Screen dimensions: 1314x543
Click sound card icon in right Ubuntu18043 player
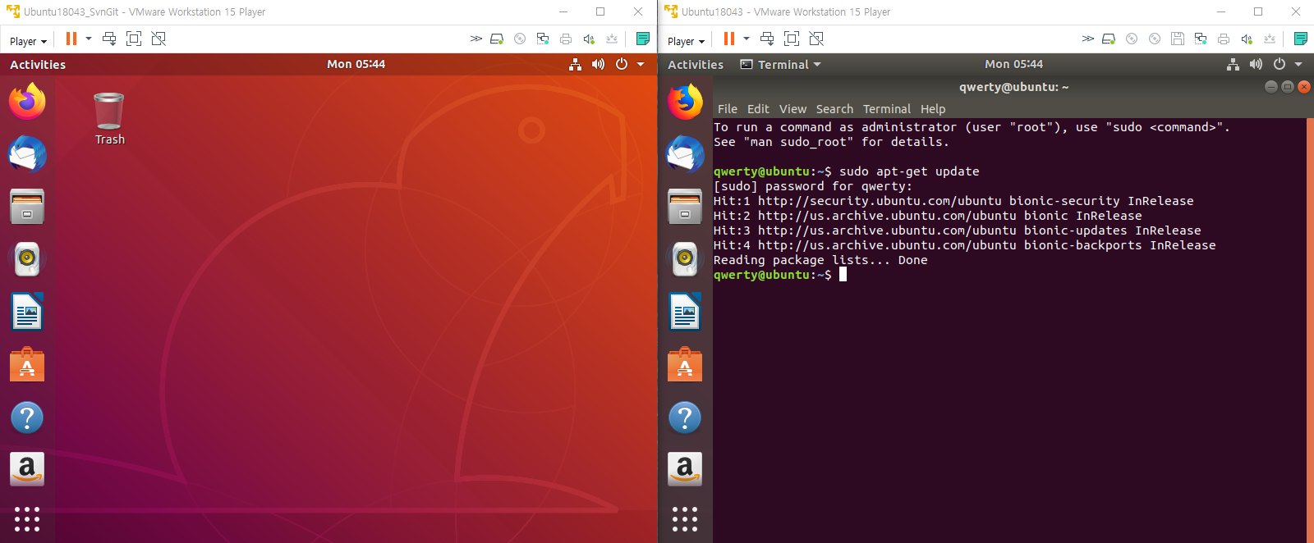click(1247, 39)
